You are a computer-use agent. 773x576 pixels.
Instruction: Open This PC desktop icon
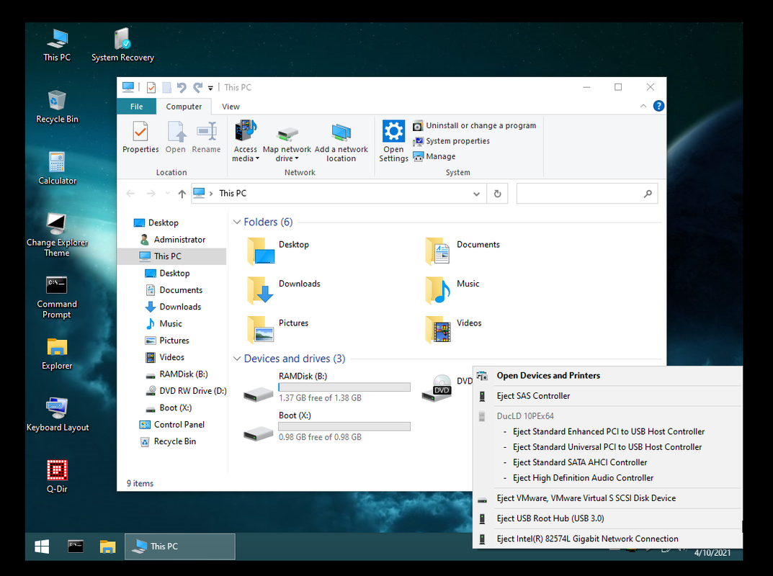pyautogui.click(x=57, y=45)
